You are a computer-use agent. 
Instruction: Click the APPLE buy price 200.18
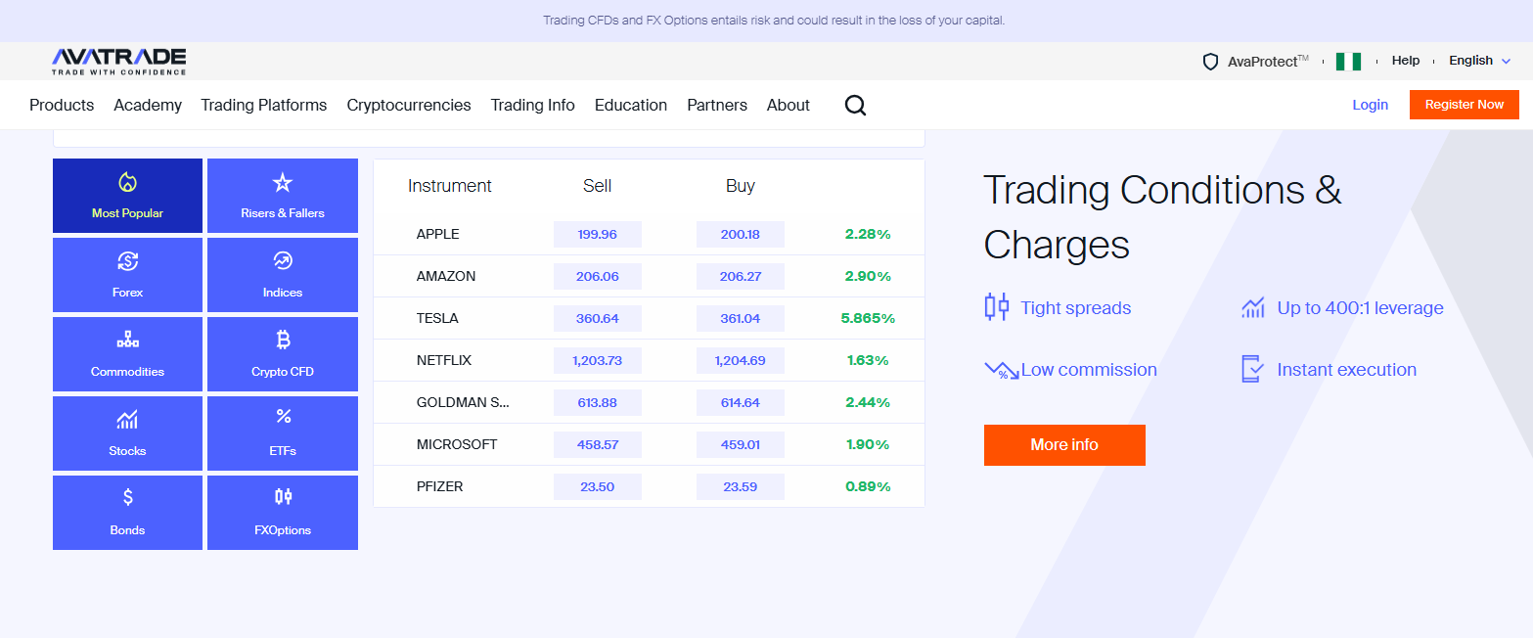[x=741, y=234]
